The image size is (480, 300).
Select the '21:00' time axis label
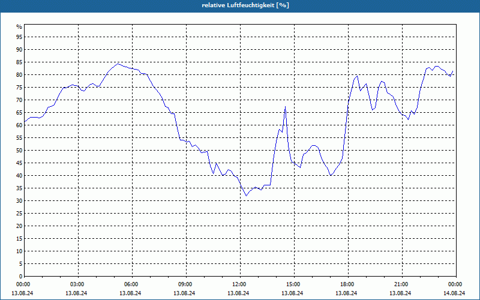pyautogui.click(x=401, y=284)
